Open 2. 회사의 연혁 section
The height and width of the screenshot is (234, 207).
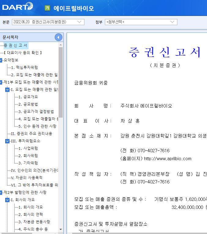click(x=31, y=214)
